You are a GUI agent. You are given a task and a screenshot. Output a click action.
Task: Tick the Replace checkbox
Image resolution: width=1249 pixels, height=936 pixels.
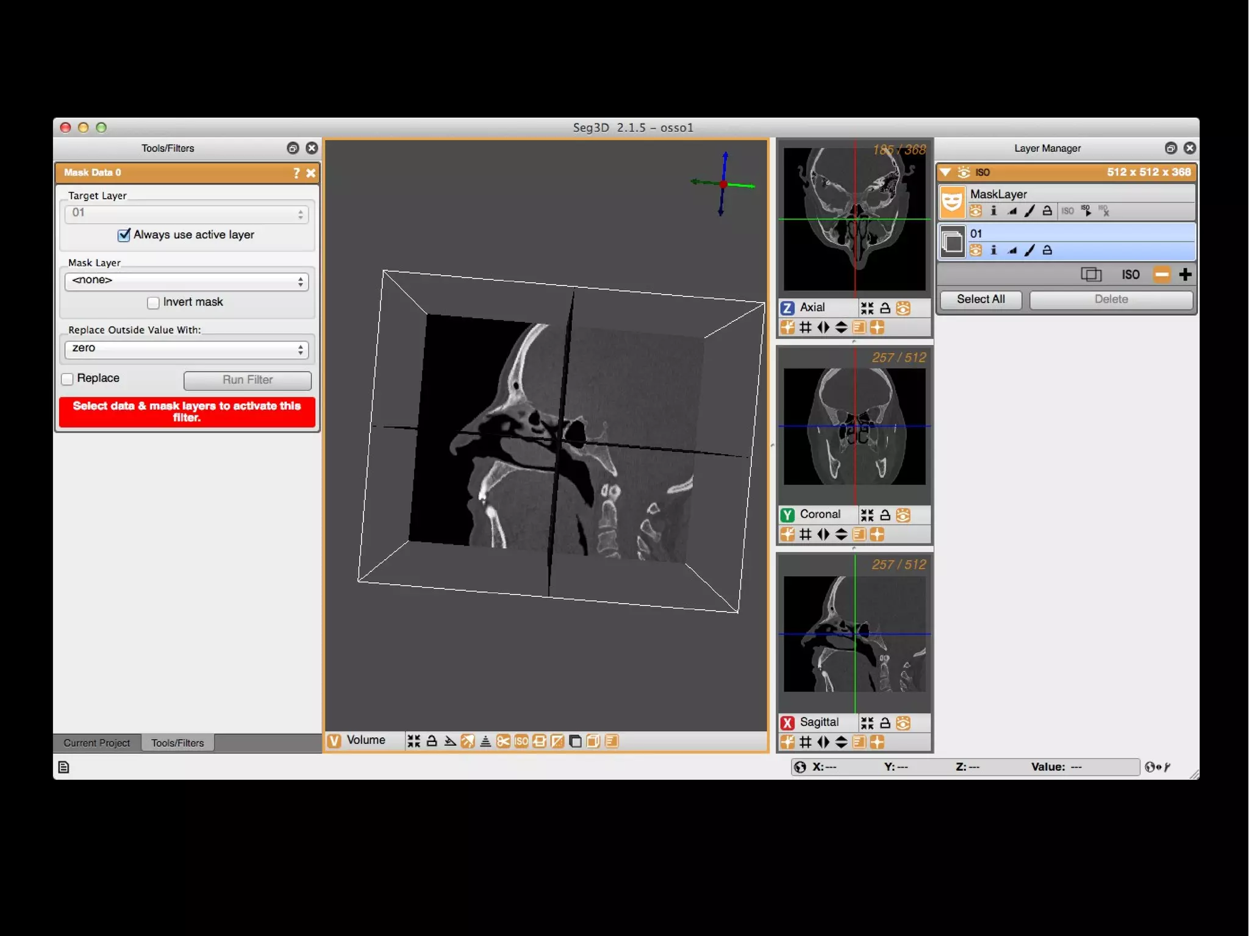point(68,379)
